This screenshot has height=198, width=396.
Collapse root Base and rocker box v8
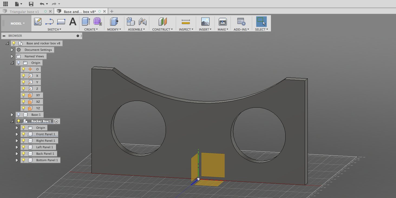[x=7, y=43]
